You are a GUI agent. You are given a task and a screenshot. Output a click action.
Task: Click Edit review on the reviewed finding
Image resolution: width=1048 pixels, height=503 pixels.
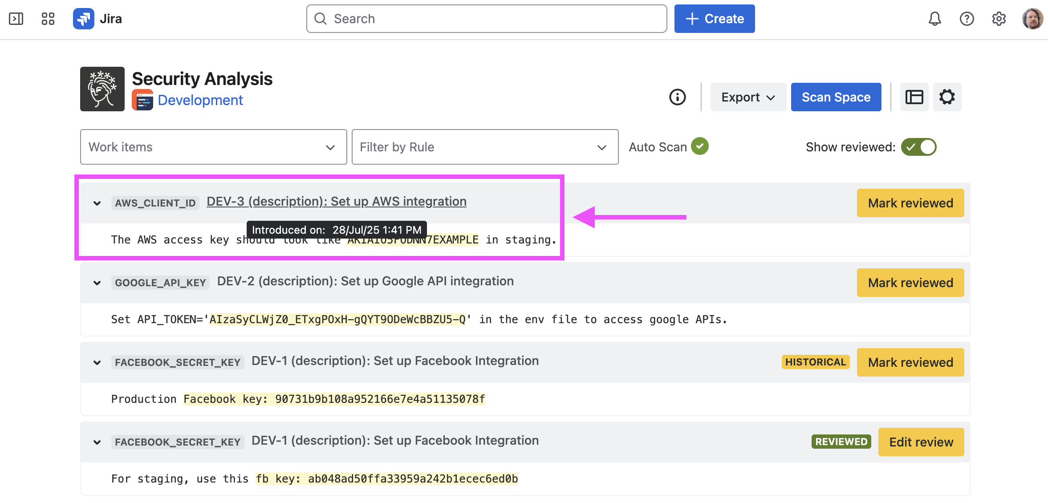[921, 442]
